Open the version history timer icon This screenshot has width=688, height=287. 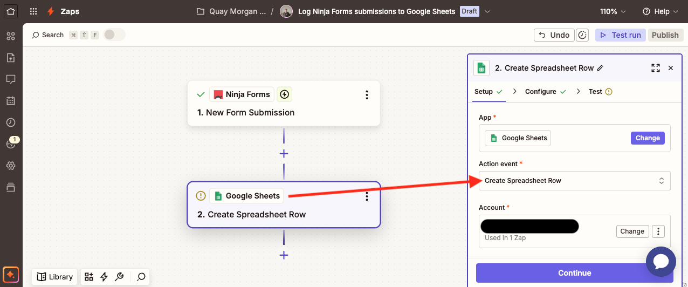(582, 35)
